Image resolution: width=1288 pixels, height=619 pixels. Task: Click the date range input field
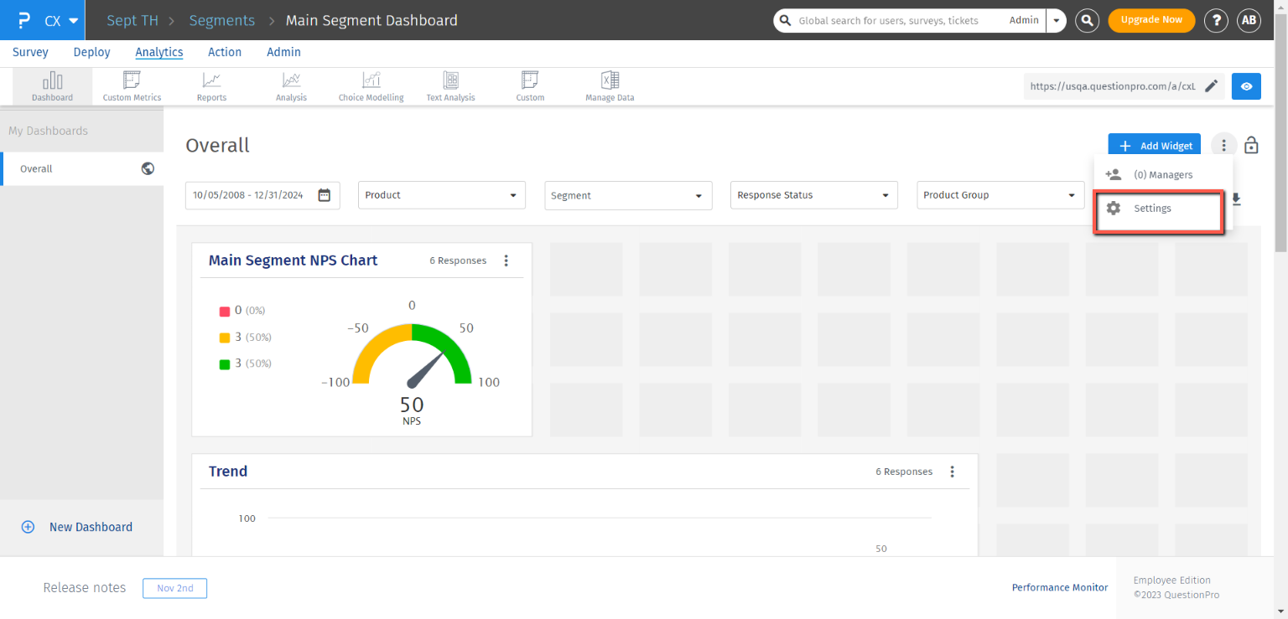pyautogui.click(x=262, y=195)
